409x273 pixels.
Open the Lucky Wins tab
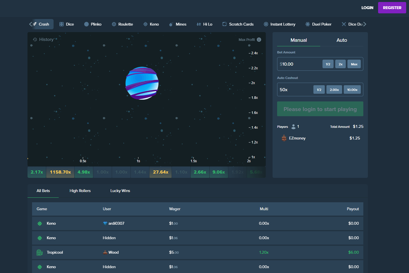pos(120,191)
